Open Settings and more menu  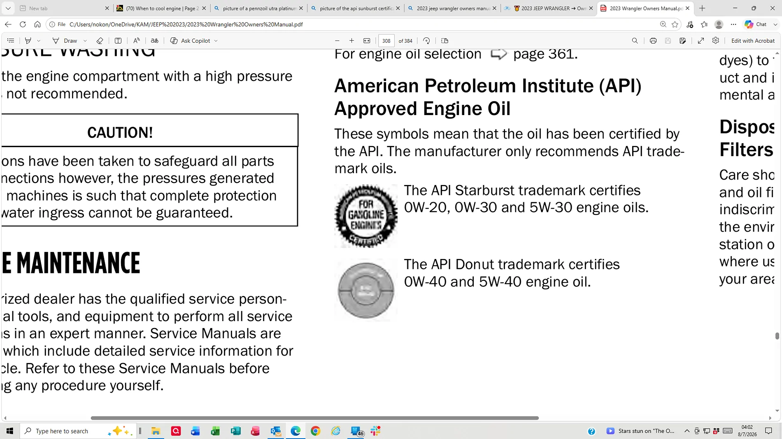click(x=733, y=24)
